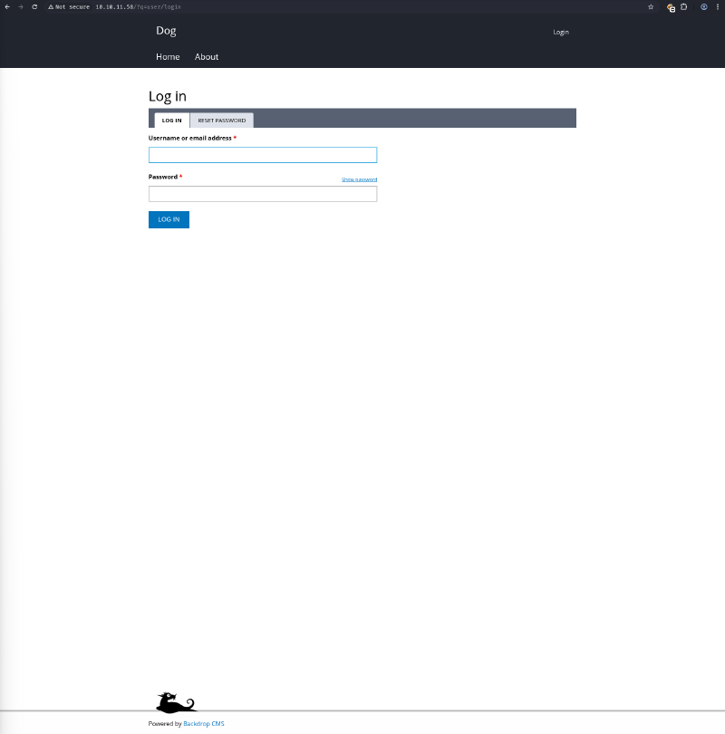Click the dog silhouette footer logo

[175, 701]
